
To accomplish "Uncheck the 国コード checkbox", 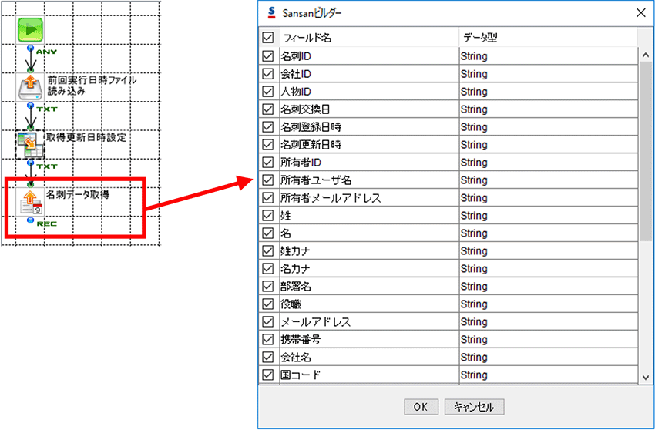I will [x=267, y=375].
